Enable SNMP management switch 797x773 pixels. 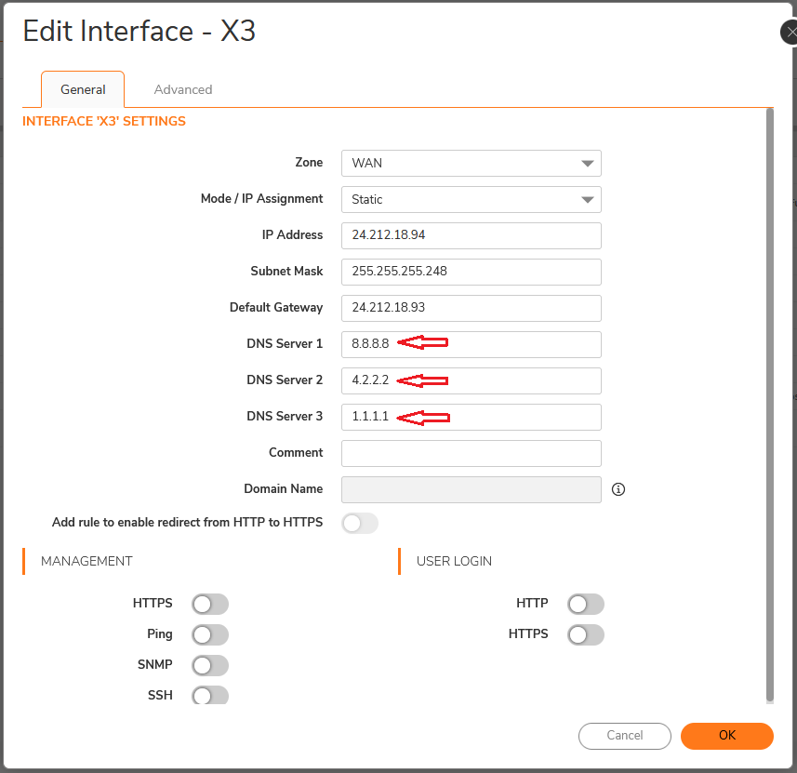[209, 665]
